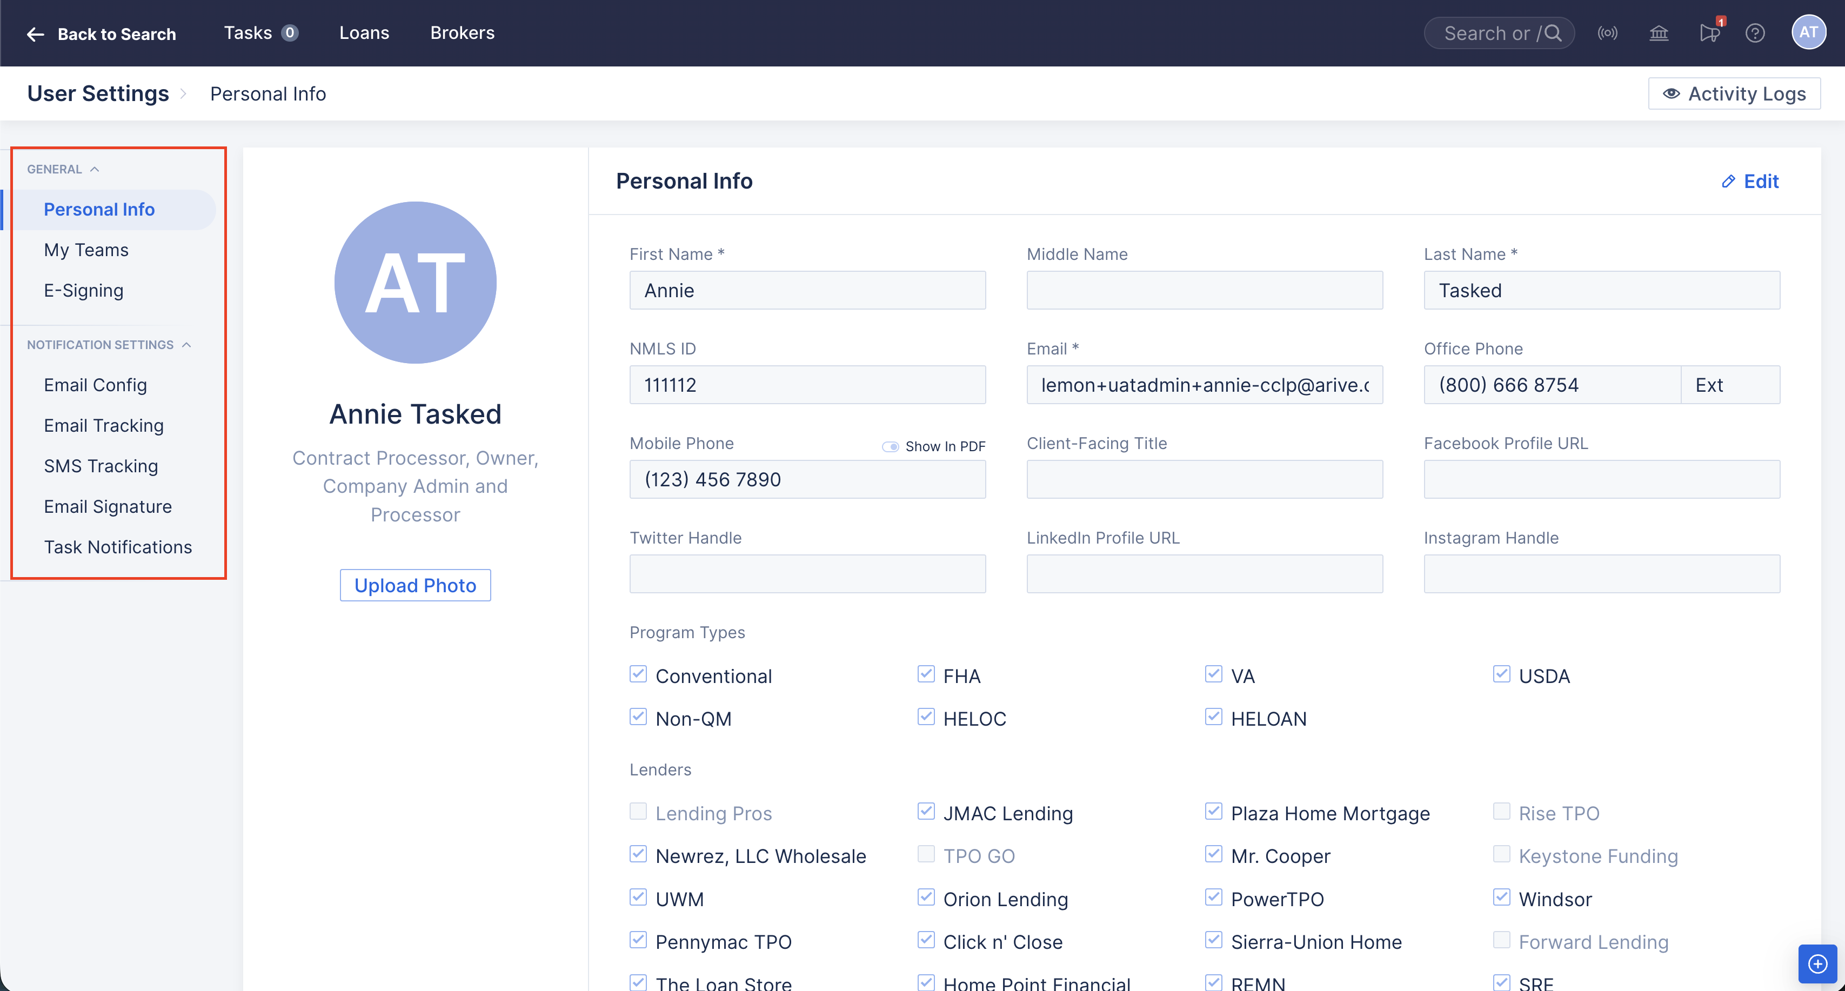1845x991 pixels.
Task: Open the broadcast/live updates icon
Action: [1608, 32]
